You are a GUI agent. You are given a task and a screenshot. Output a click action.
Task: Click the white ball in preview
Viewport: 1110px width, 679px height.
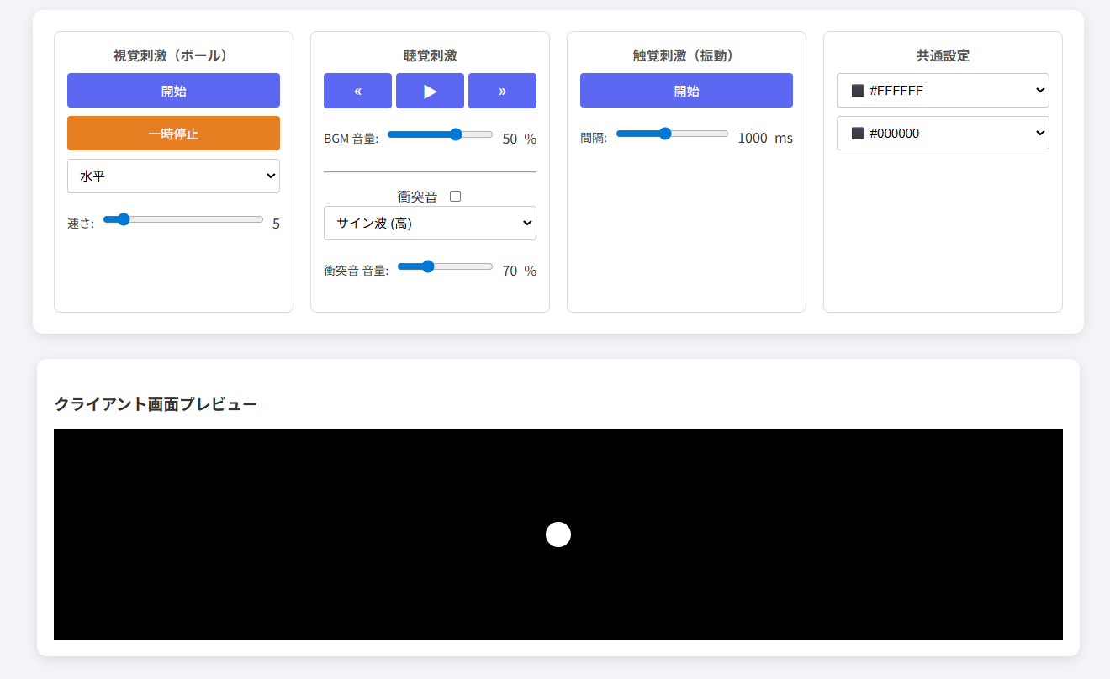[x=558, y=534]
